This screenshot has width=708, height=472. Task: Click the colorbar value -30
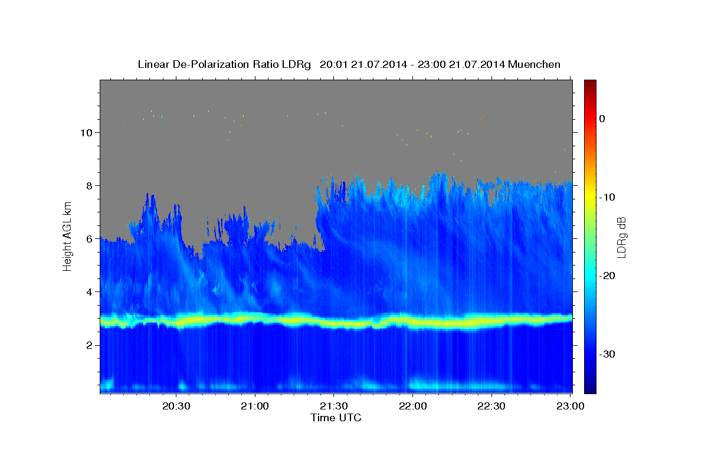coord(607,354)
